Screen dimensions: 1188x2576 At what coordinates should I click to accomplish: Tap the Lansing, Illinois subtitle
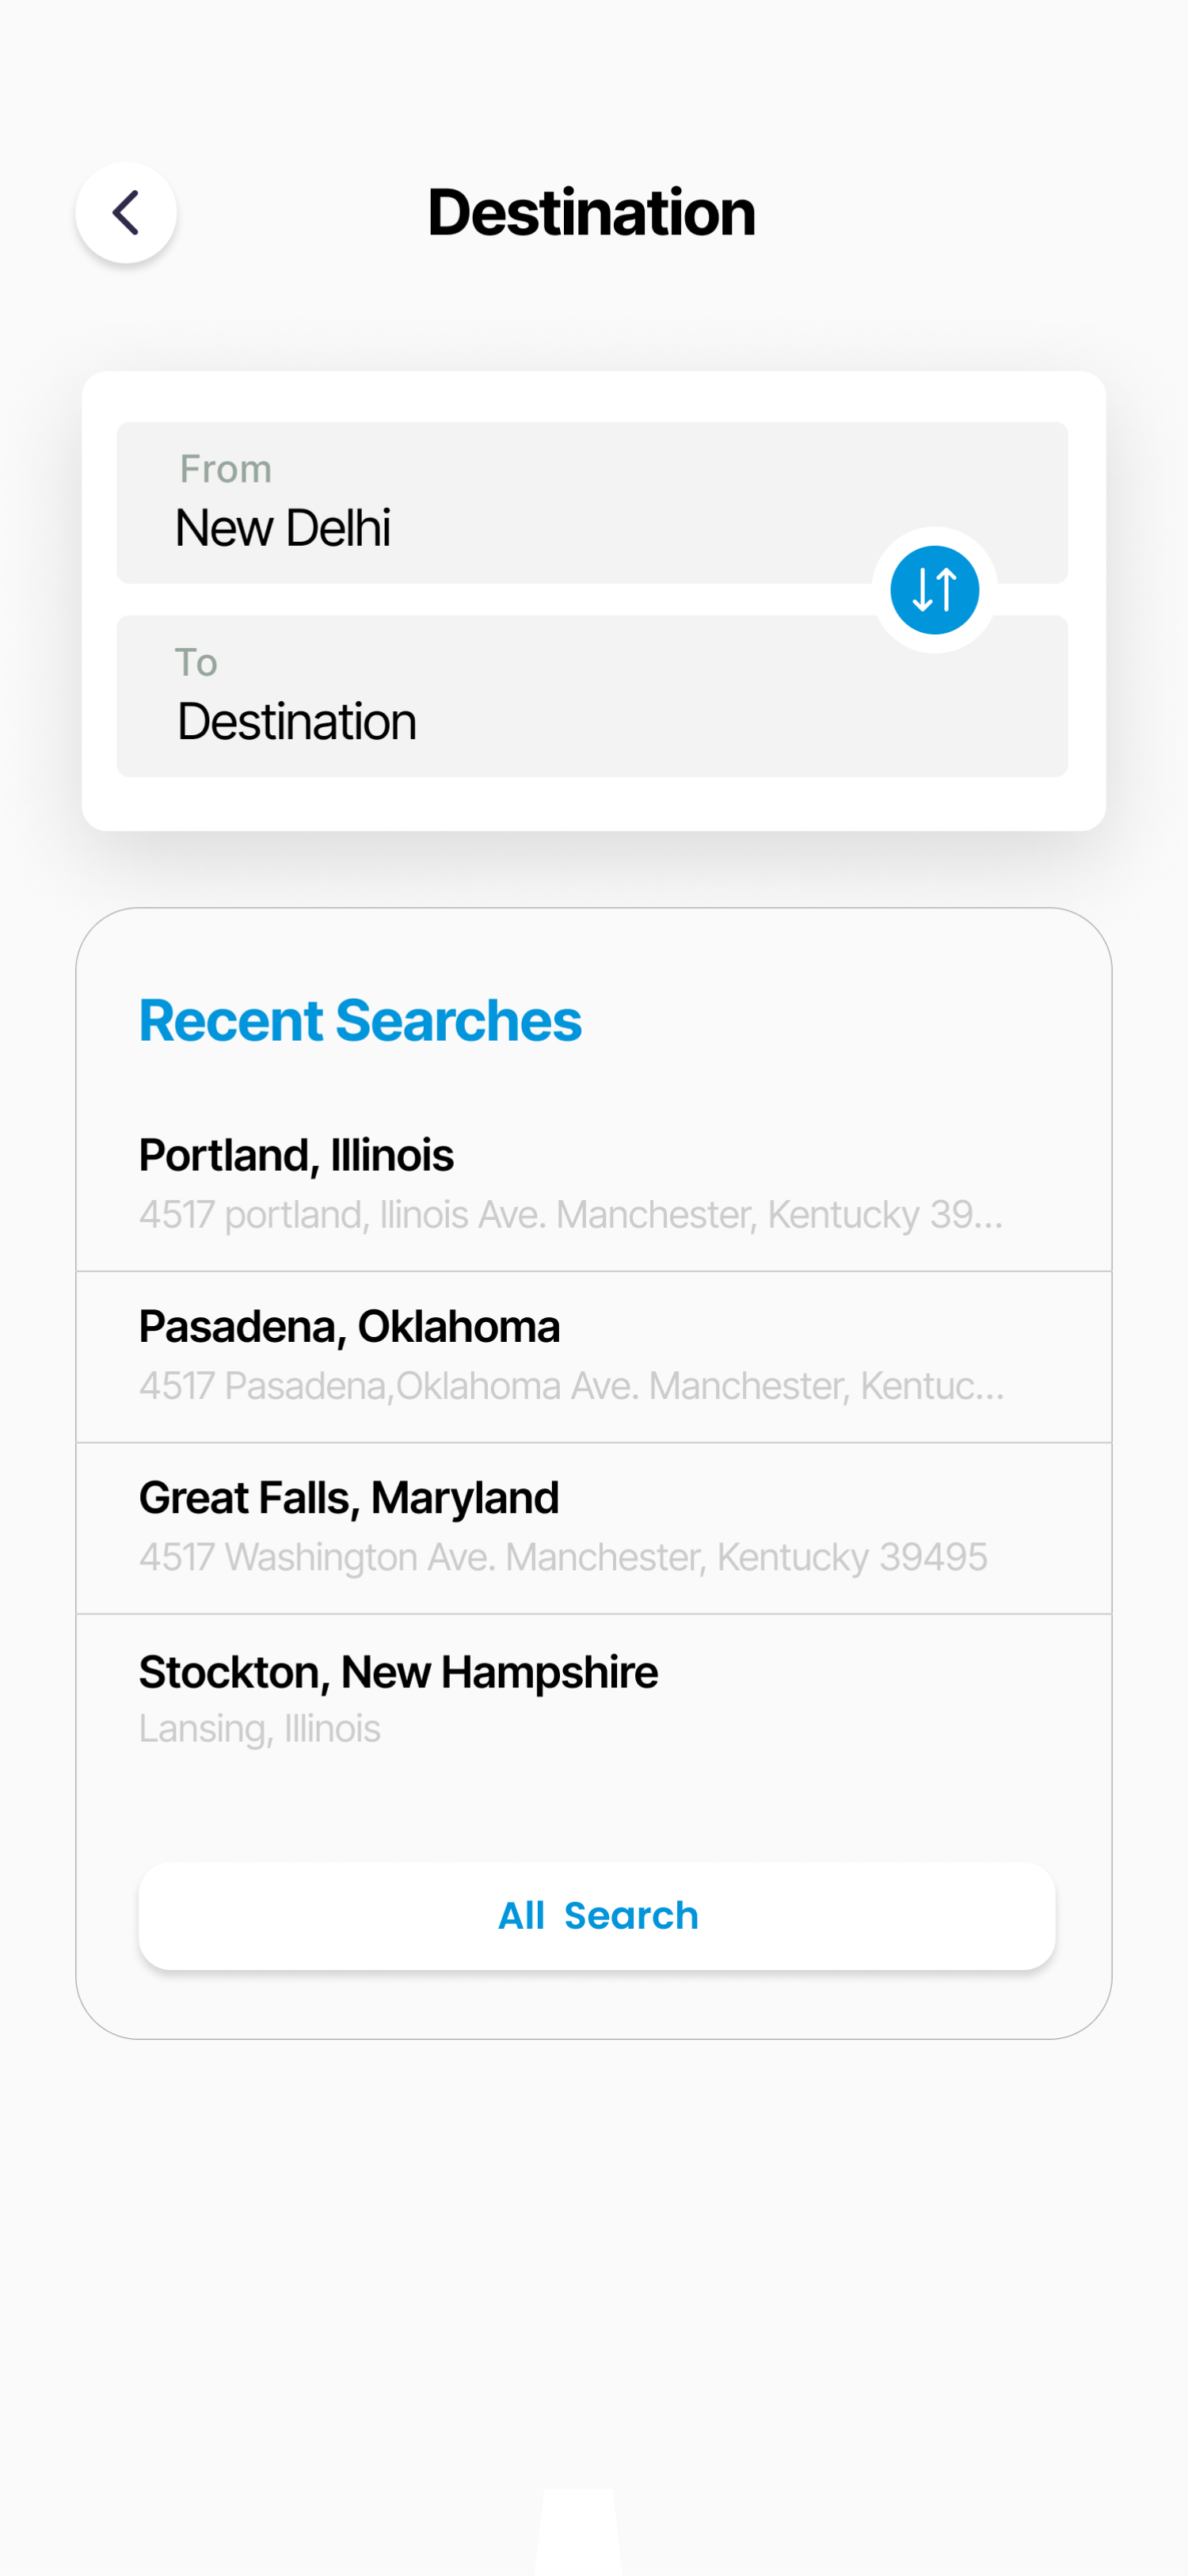tap(259, 1728)
